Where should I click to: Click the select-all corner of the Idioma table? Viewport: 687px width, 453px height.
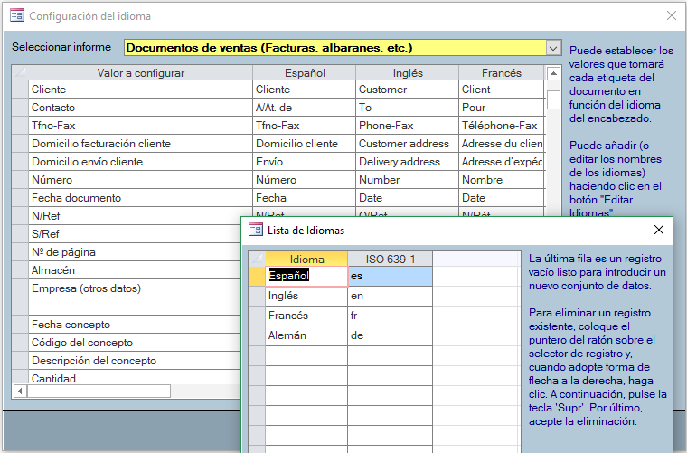click(256, 259)
